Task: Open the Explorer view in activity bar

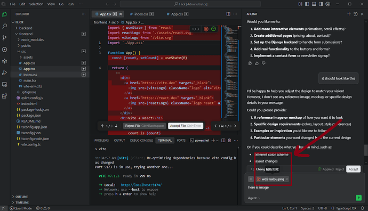Action: click(x=4, y=14)
